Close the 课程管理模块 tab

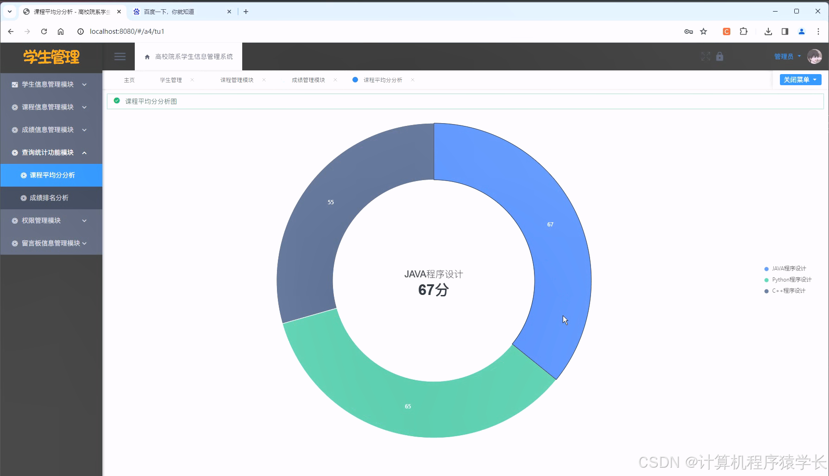coord(264,80)
